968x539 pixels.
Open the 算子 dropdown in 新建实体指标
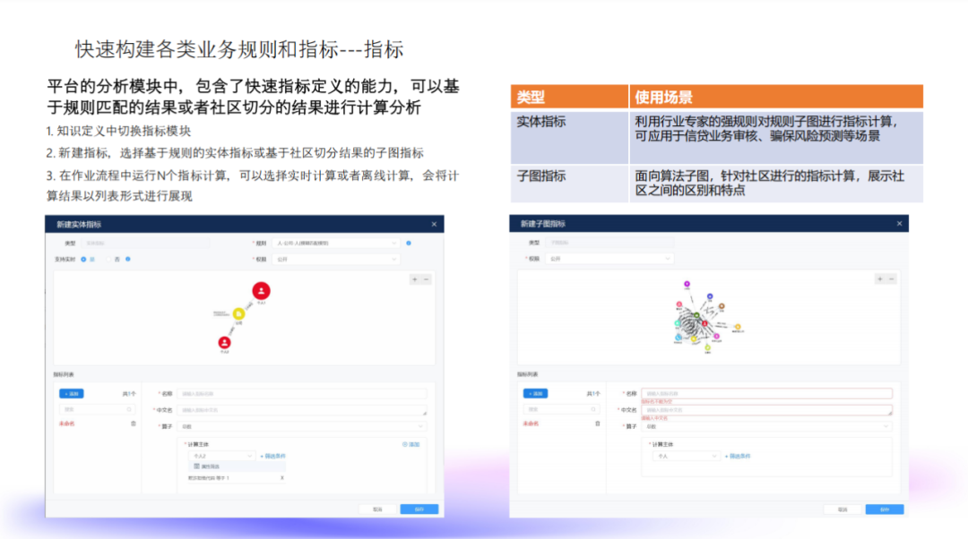(302, 426)
